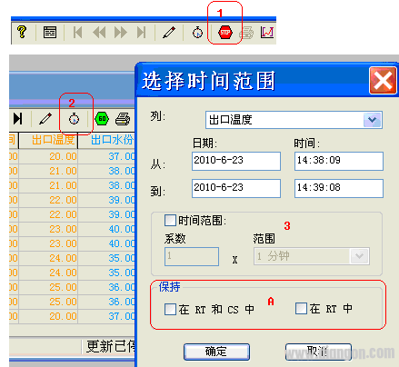Check the 在 RT 中 option
399x367 pixels.
pyautogui.click(x=301, y=309)
